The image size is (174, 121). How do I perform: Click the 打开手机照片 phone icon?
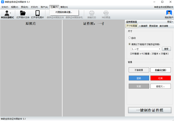click(x=37, y=13)
